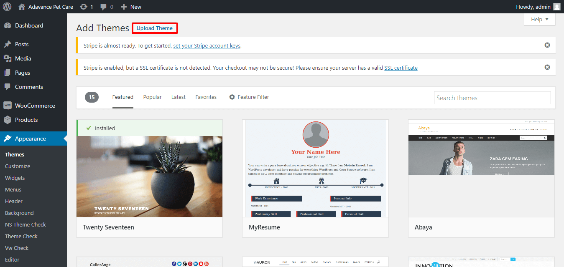Dismiss the SSL certificate warning notice
Viewport: 564px width, 267px height.
[x=547, y=67]
